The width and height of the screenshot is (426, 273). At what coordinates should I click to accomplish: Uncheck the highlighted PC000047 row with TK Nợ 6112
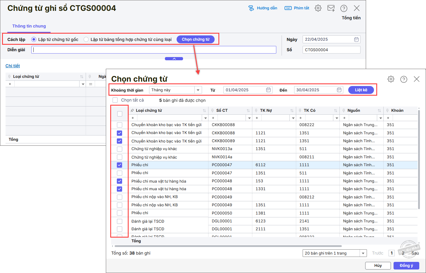[x=120, y=165]
